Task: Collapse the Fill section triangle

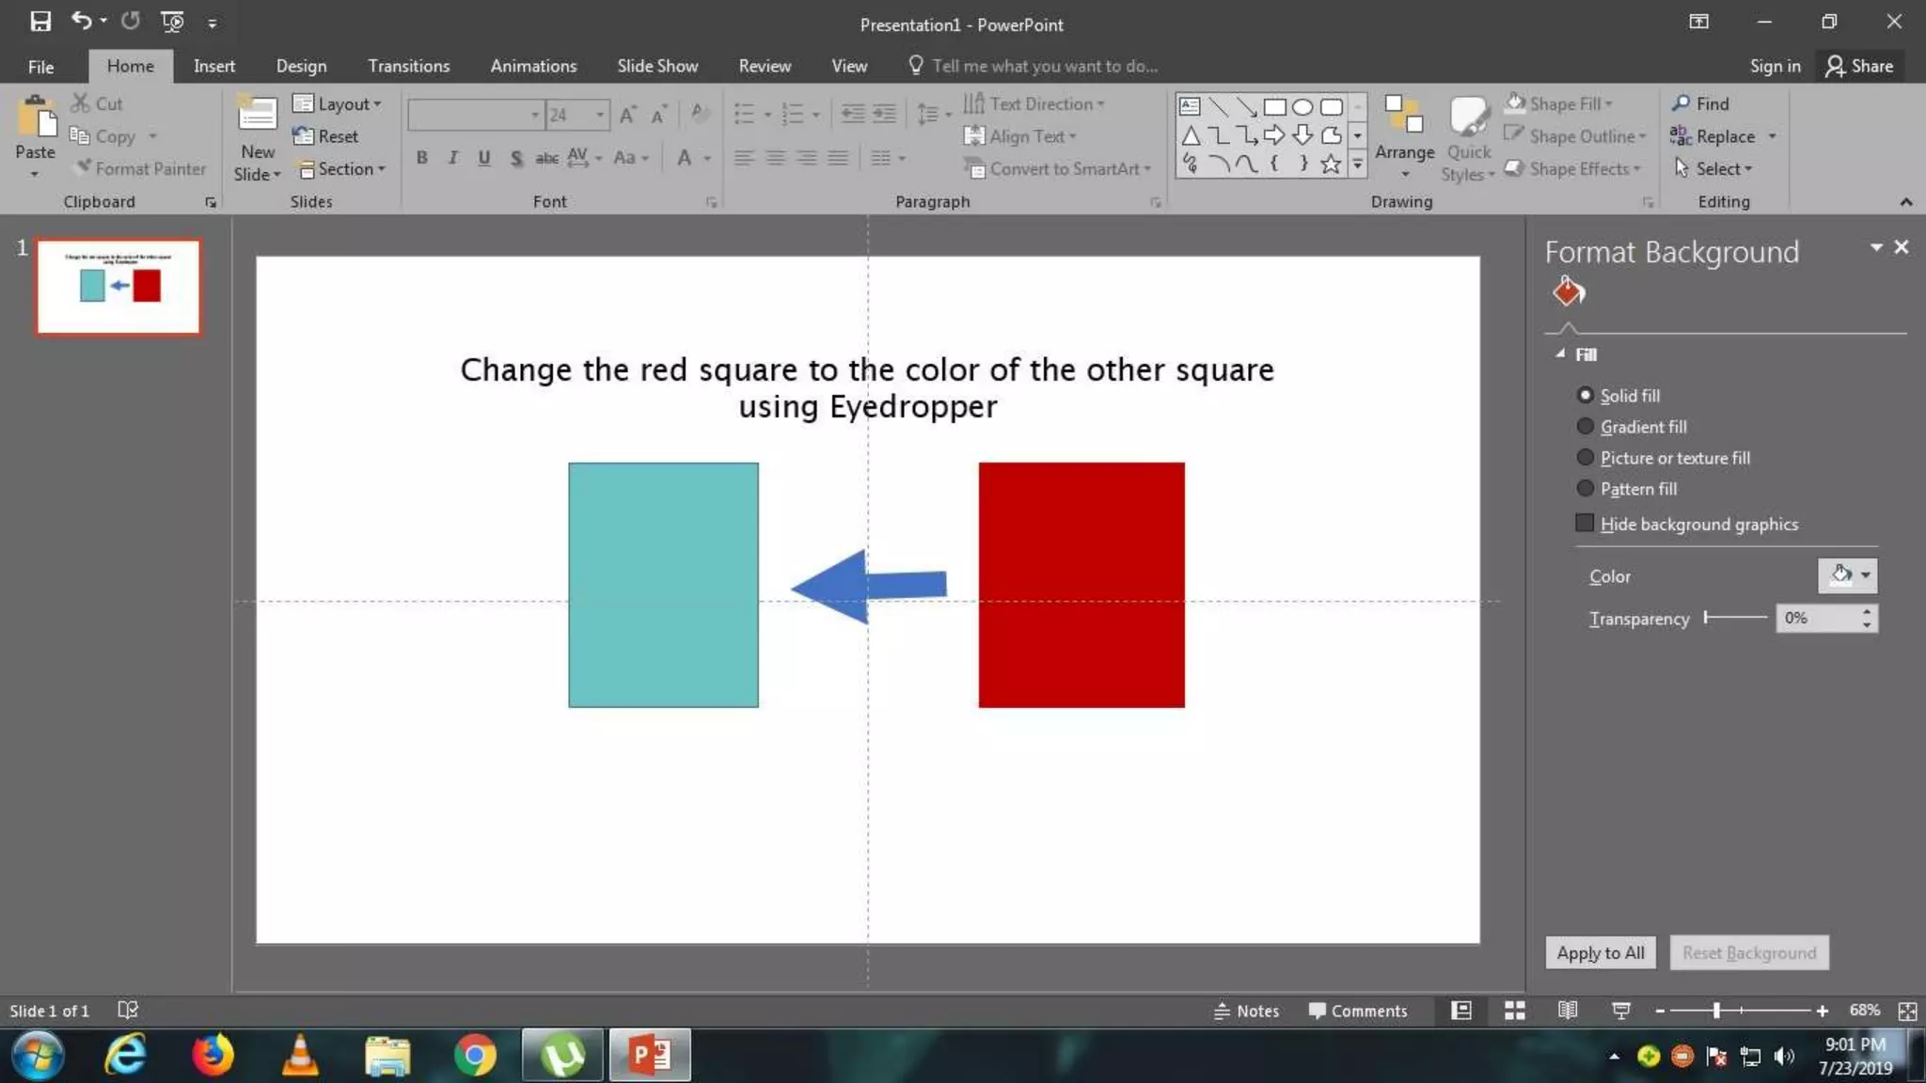Action: pyautogui.click(x=1560, y=354)
